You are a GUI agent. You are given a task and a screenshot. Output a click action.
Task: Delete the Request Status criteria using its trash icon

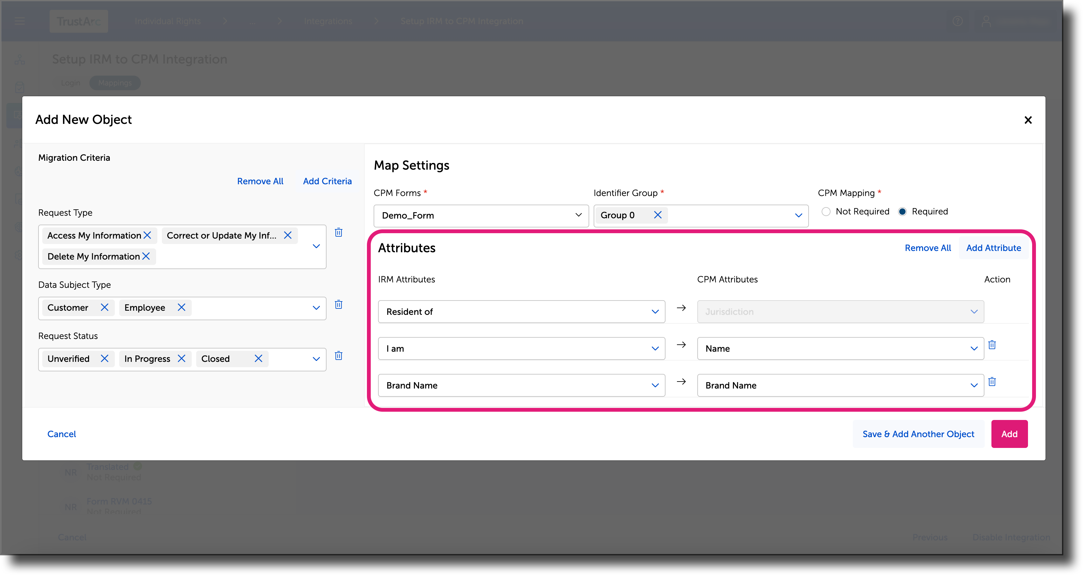click(x=338, y=356)
